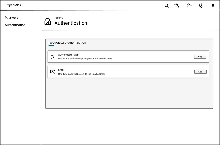Add the Email verification method
This screenshot has width=220, height=145.
(x=200, y=72)
